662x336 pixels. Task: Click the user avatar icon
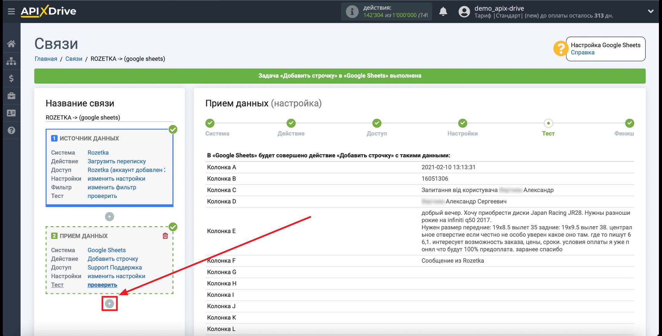point(464,12)
